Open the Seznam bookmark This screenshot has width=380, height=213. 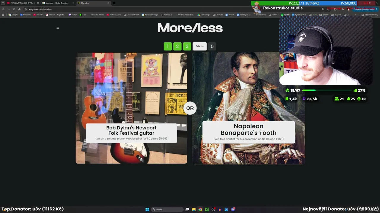(56, 15)
